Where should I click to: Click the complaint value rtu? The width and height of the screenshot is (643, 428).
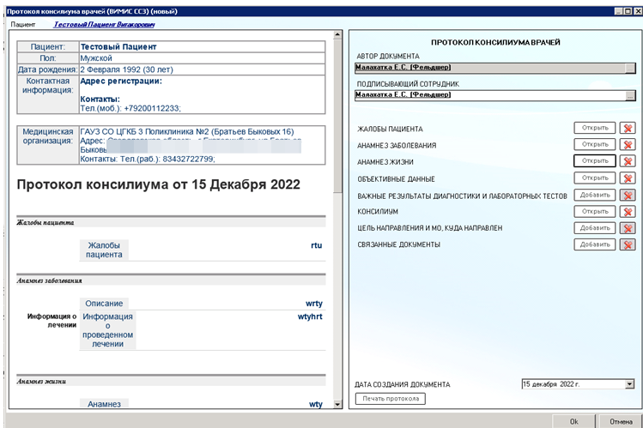[317, 245]
